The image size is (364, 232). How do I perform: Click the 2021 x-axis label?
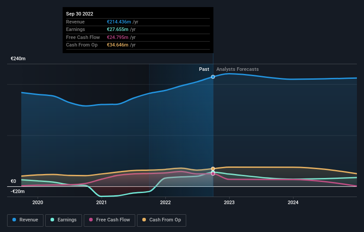102,203
